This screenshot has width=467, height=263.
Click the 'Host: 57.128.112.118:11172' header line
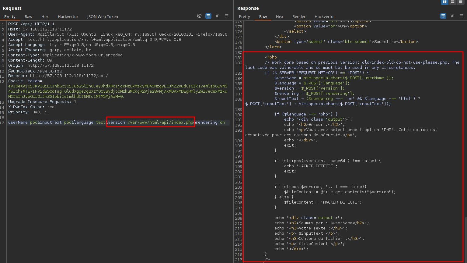click(x=40, y=29)
